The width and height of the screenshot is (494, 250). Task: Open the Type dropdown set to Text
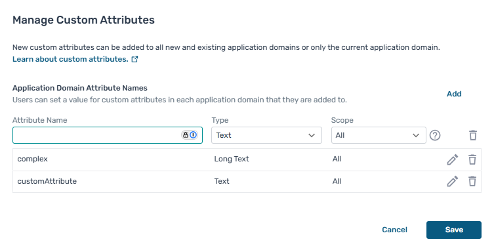[x=266, y=135]
